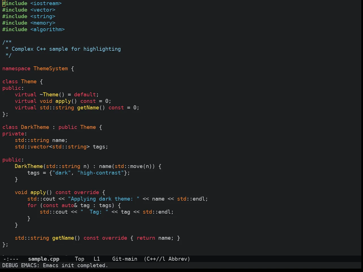Click the string "Applying dark theme: "
This screenshot has height=272, width=363.
(x=104, y=199)
